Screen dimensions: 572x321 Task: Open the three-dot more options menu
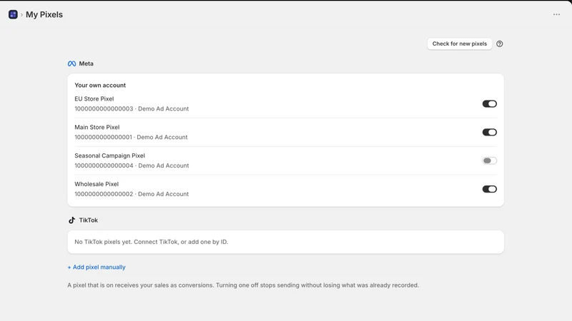556,14
